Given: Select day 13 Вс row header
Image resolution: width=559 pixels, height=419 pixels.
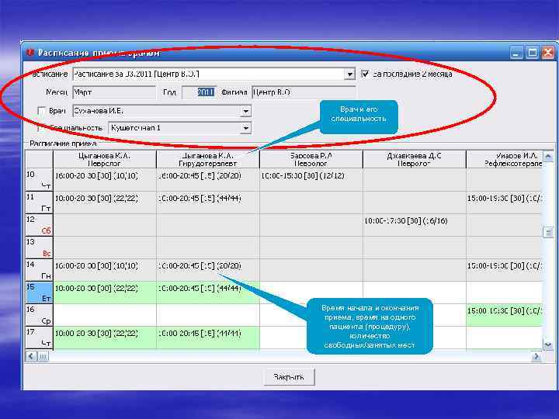Looking at the screenshot, I should point(40,248).
